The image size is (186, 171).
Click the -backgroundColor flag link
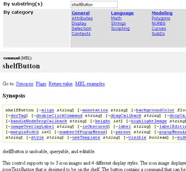pos(155,110)
